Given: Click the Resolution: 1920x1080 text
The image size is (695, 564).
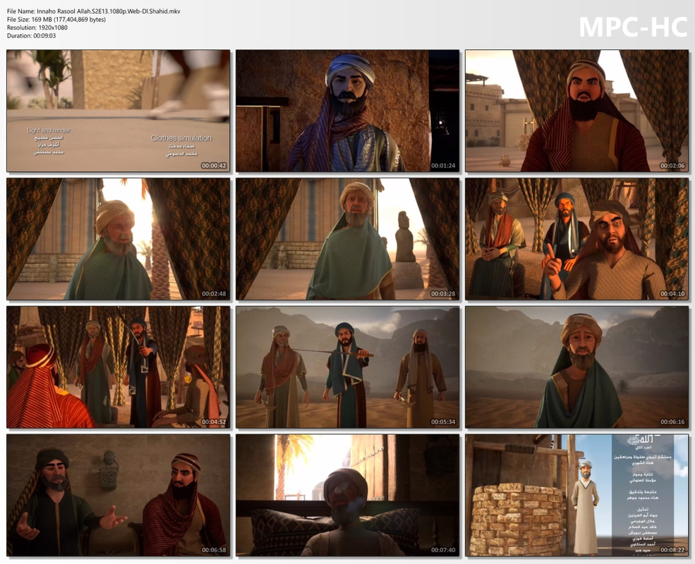Looking at the screenshot, I should 37,27.
